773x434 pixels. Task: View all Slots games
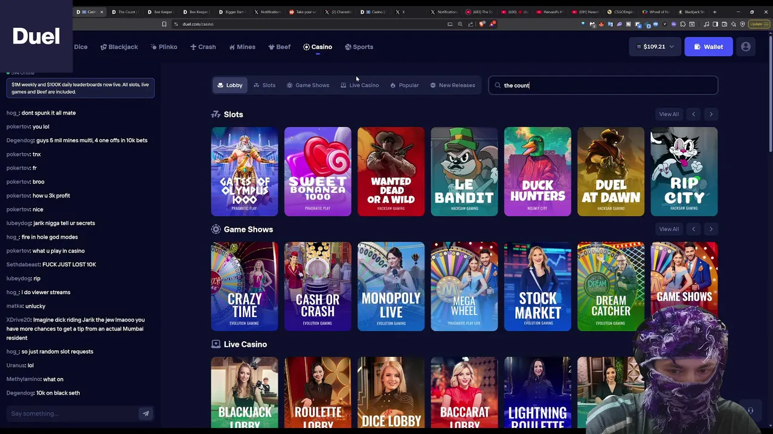click(x=669, y=114)
